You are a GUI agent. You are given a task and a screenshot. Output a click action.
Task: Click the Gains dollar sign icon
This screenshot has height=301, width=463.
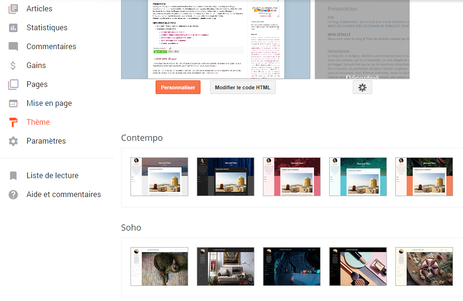13,65
